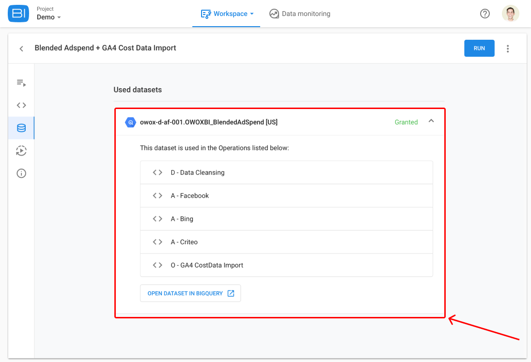Open the three-dot more options menu
This screenshot has width=531, height=362.
pos(508,48)
